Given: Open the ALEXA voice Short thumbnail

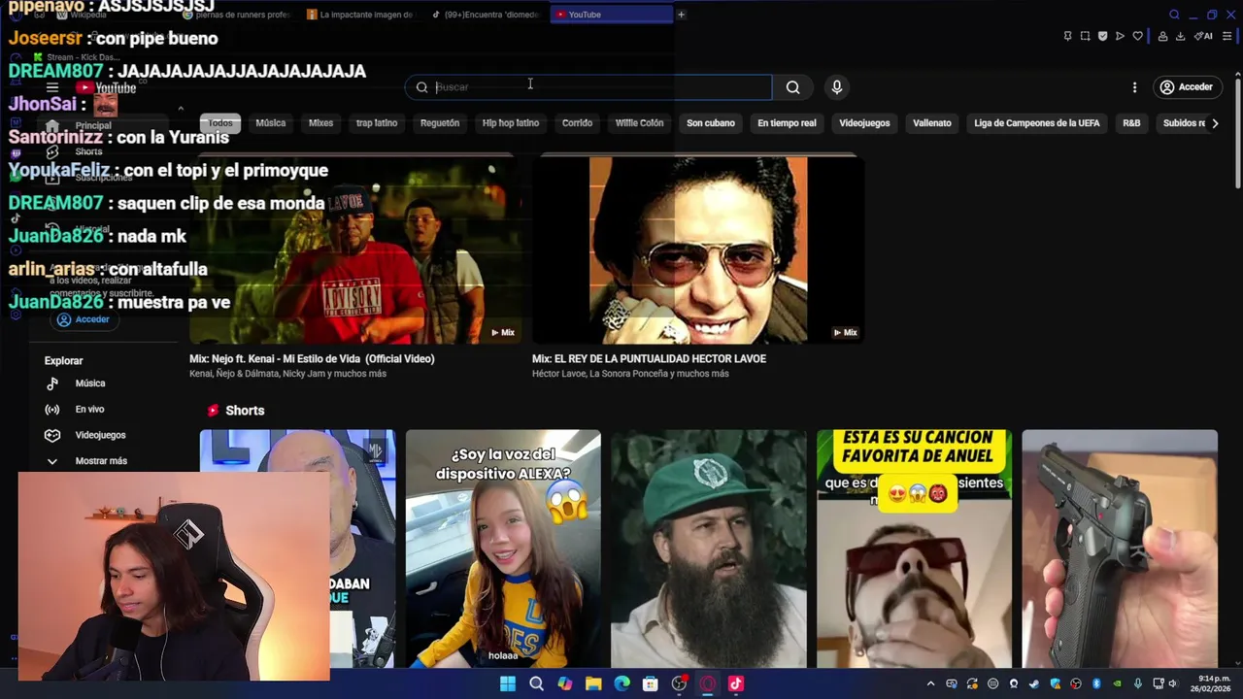Looking at the screenshot, I should [x=503, y=549].
